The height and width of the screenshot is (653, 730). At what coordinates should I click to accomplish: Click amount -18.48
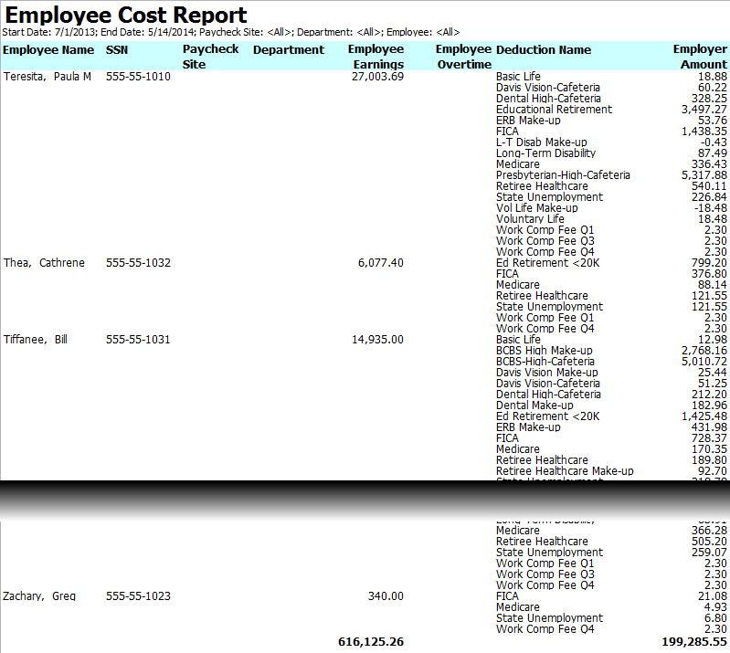tap(710, 208)
